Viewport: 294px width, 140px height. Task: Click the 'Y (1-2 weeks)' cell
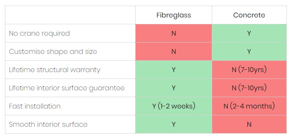tap(174, 106)
